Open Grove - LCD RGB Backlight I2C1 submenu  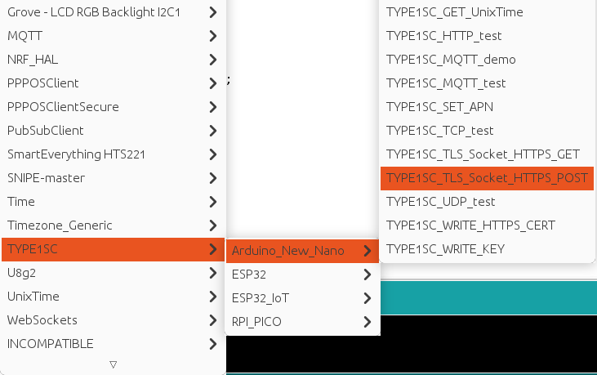113,12
